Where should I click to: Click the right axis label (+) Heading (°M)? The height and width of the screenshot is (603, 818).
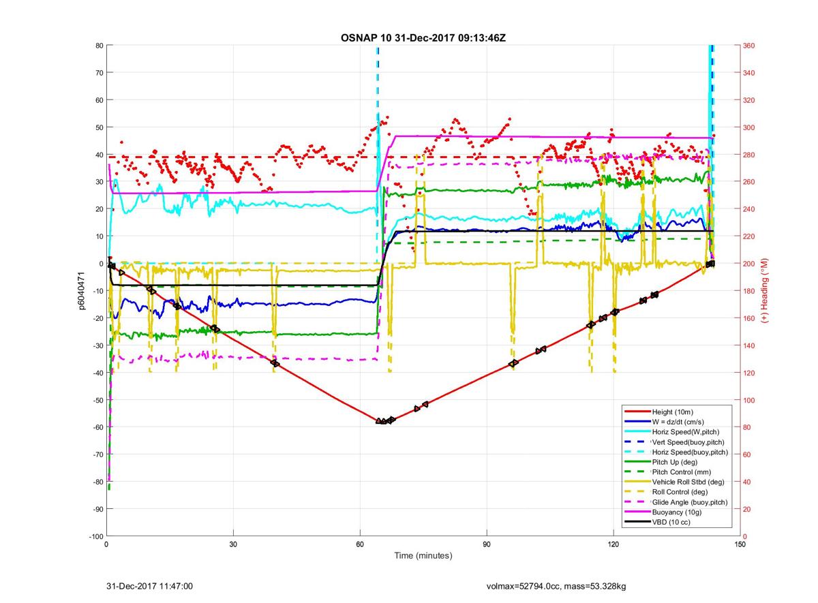765,290
